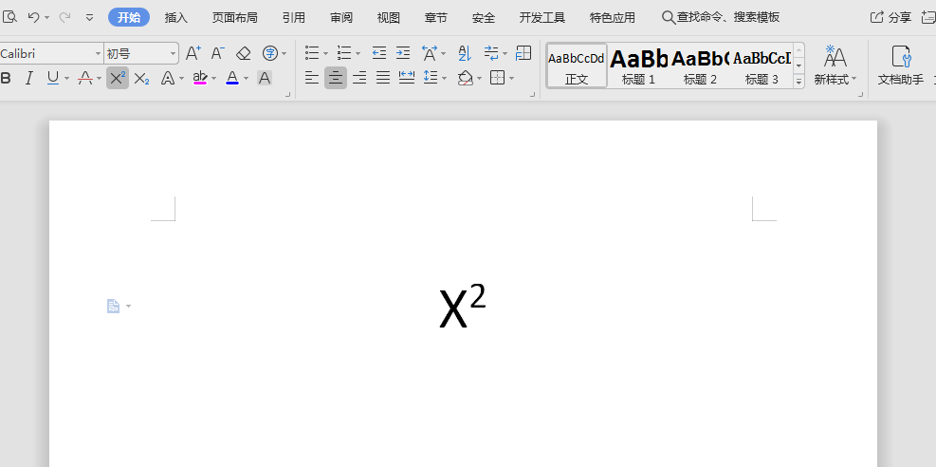Click the increase font size icon
Viewport: 936px width, 467px height.
[193, 53]
